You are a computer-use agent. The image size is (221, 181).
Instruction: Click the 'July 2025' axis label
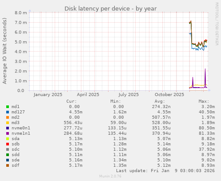tap(129, 95)
